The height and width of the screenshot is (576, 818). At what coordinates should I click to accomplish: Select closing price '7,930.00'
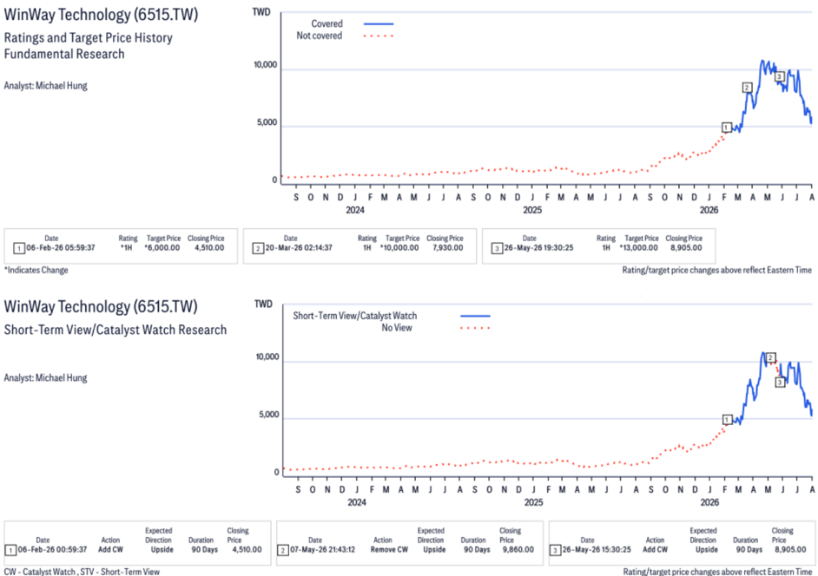point(447,248)
